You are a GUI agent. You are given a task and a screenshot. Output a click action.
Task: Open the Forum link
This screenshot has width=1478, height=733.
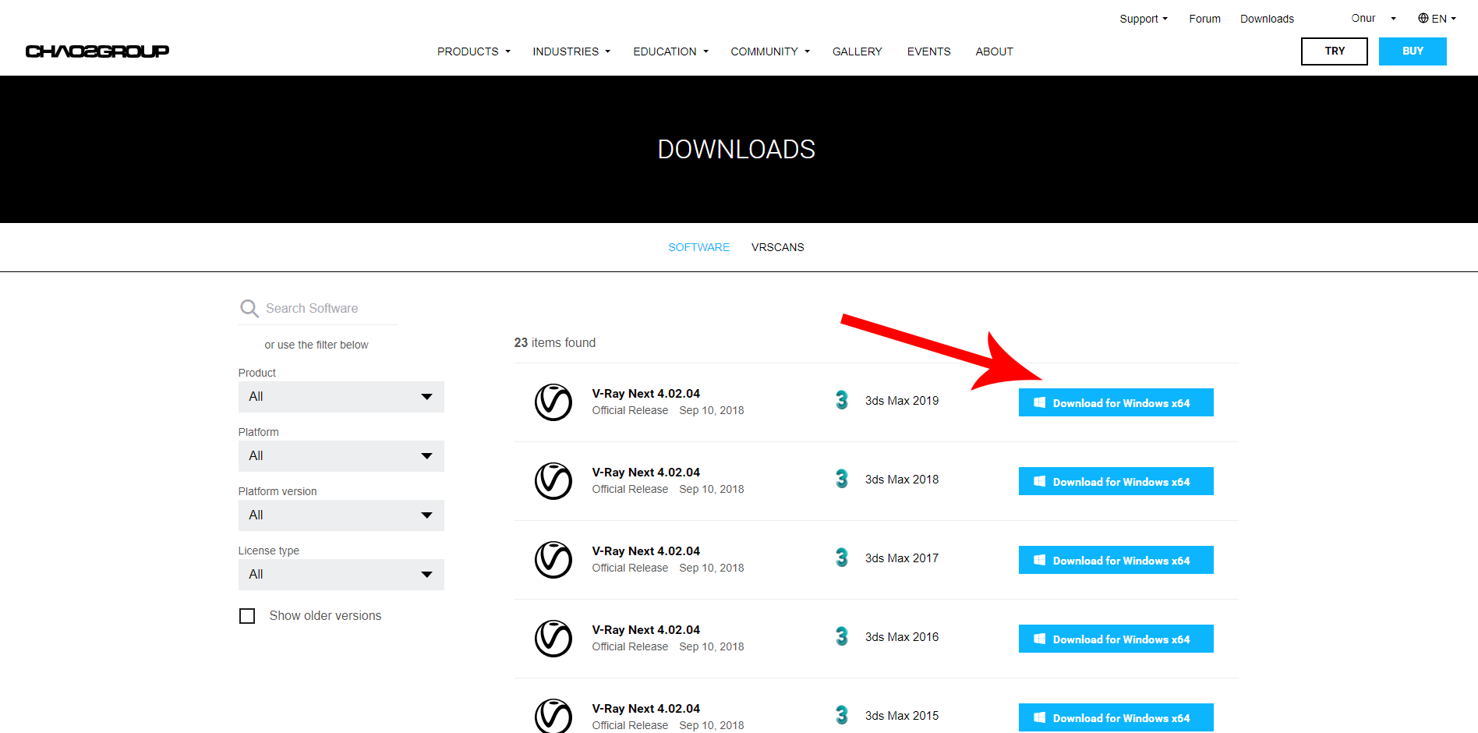point(1205,19)
